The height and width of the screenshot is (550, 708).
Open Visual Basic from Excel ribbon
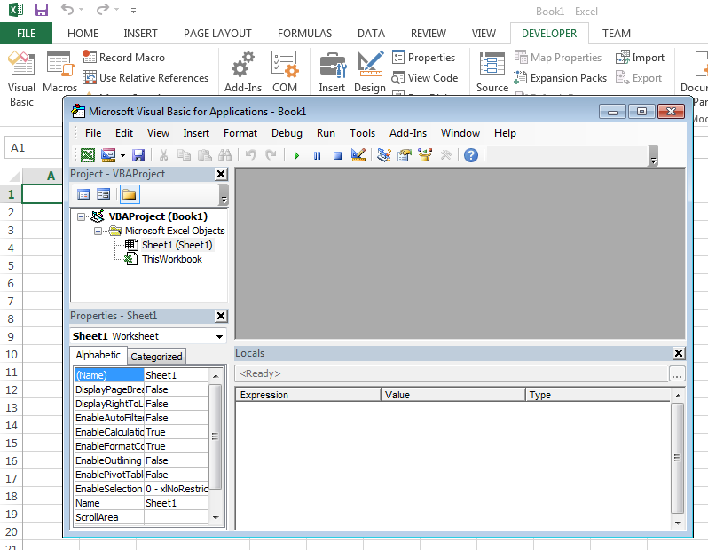pos(21,78)
